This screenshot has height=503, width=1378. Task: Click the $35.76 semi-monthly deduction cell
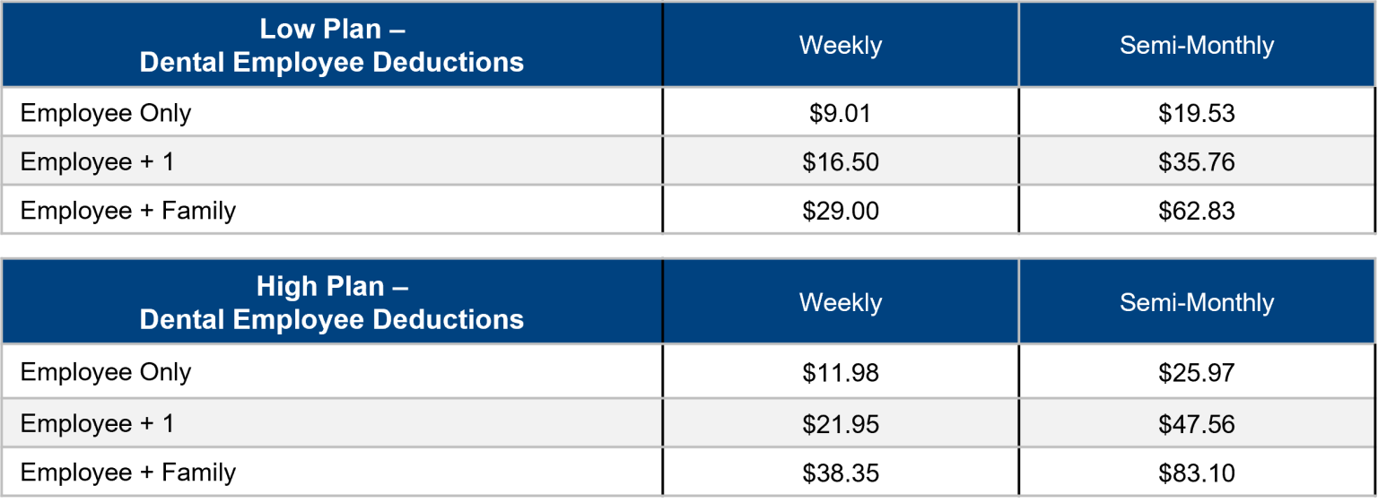pyautogui.click(x=1197, y=162)
